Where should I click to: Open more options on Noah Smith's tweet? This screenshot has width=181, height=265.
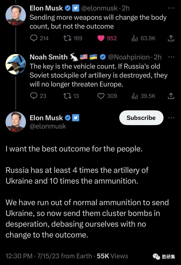(x=171, y=57)
